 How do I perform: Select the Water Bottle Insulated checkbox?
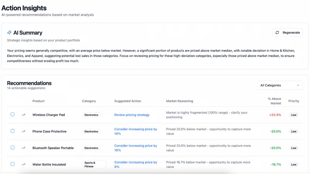12,164
